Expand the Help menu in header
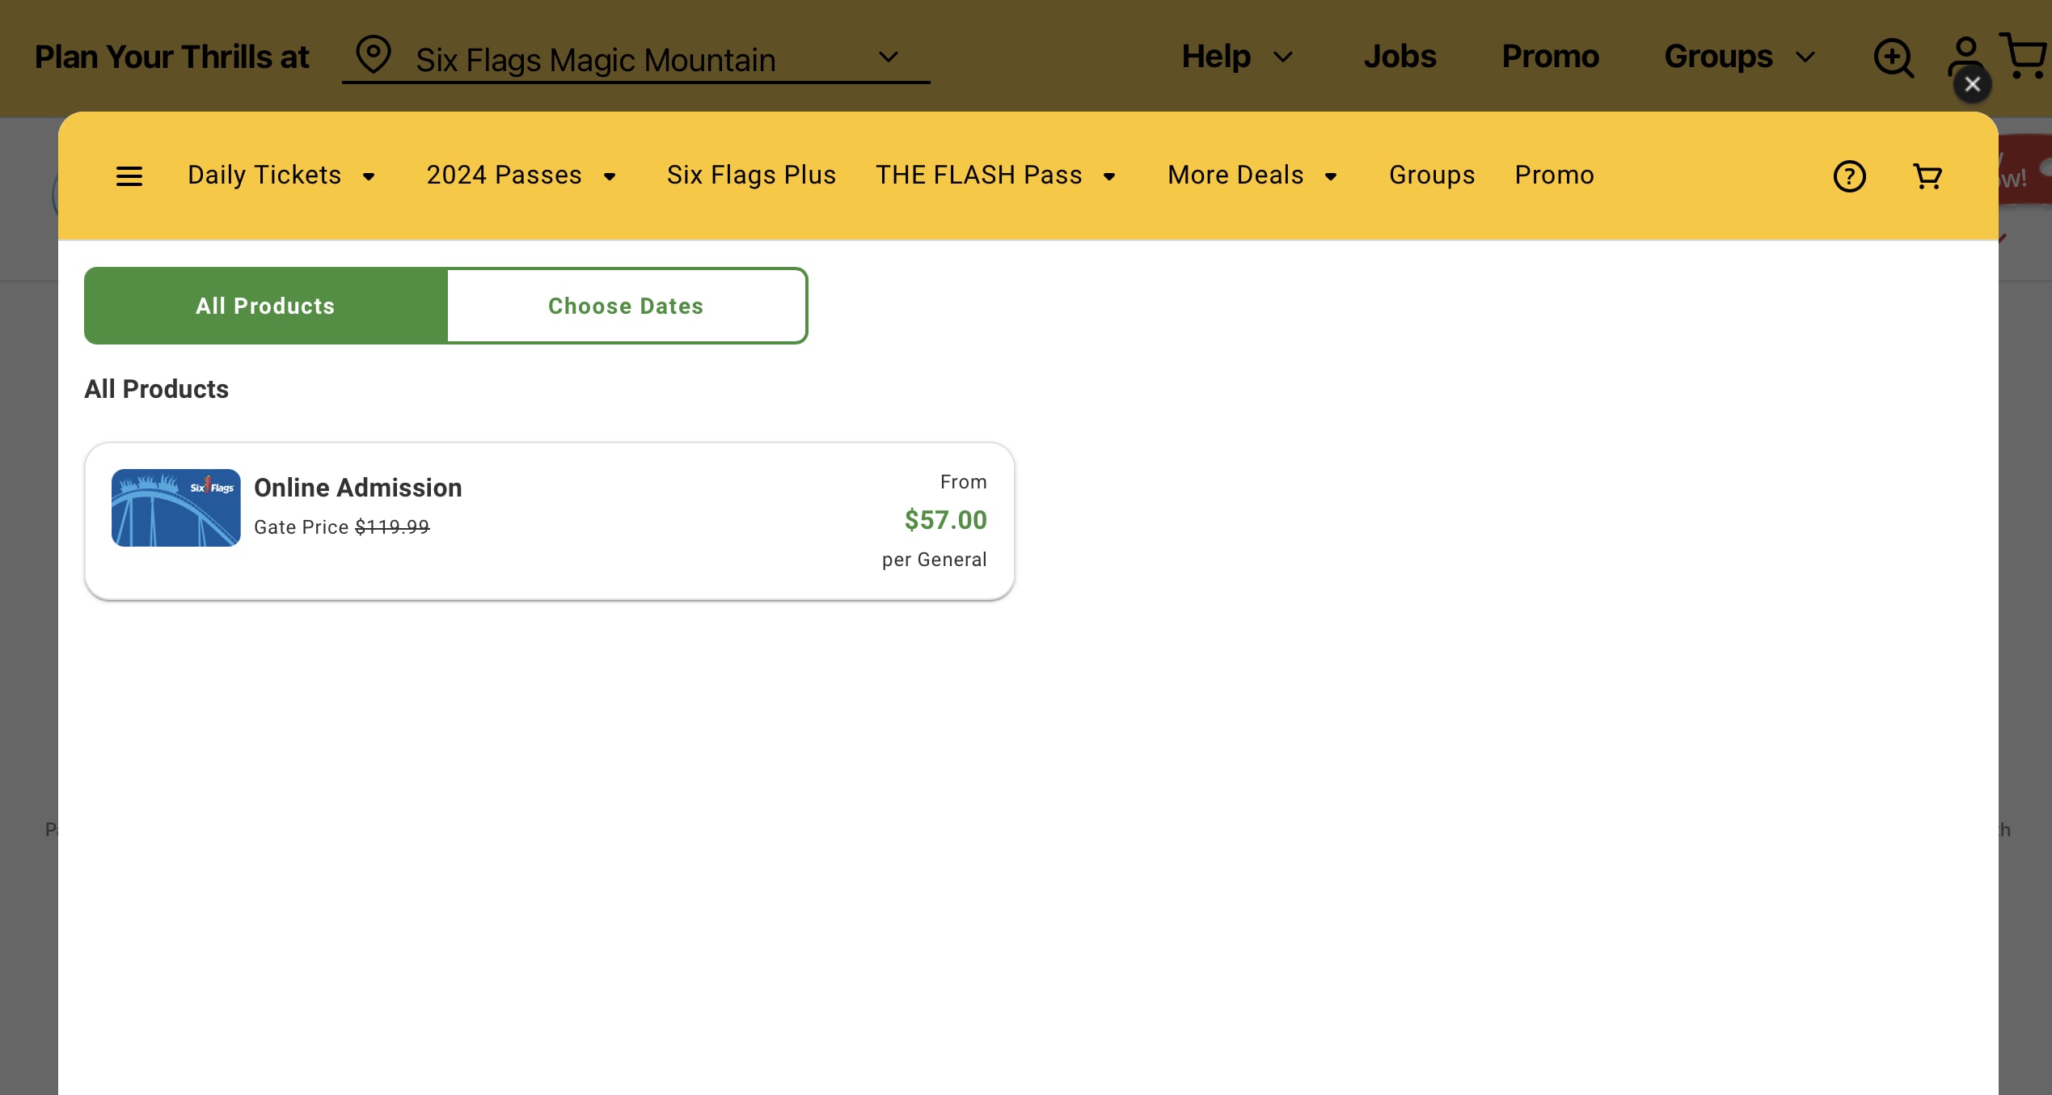Screen dimensions: 2052x1095 (x=1236, y=57)
